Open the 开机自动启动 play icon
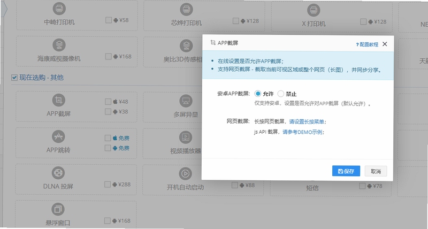The image size is (428, 229). click(x=185, y=173)
